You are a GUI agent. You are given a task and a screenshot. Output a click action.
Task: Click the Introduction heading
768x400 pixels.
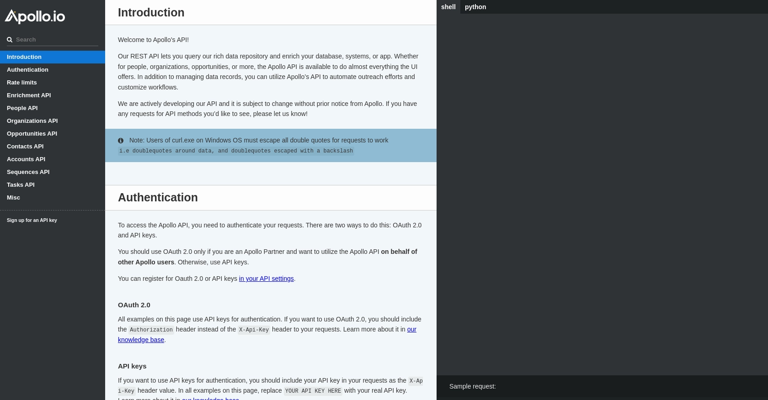151,12
